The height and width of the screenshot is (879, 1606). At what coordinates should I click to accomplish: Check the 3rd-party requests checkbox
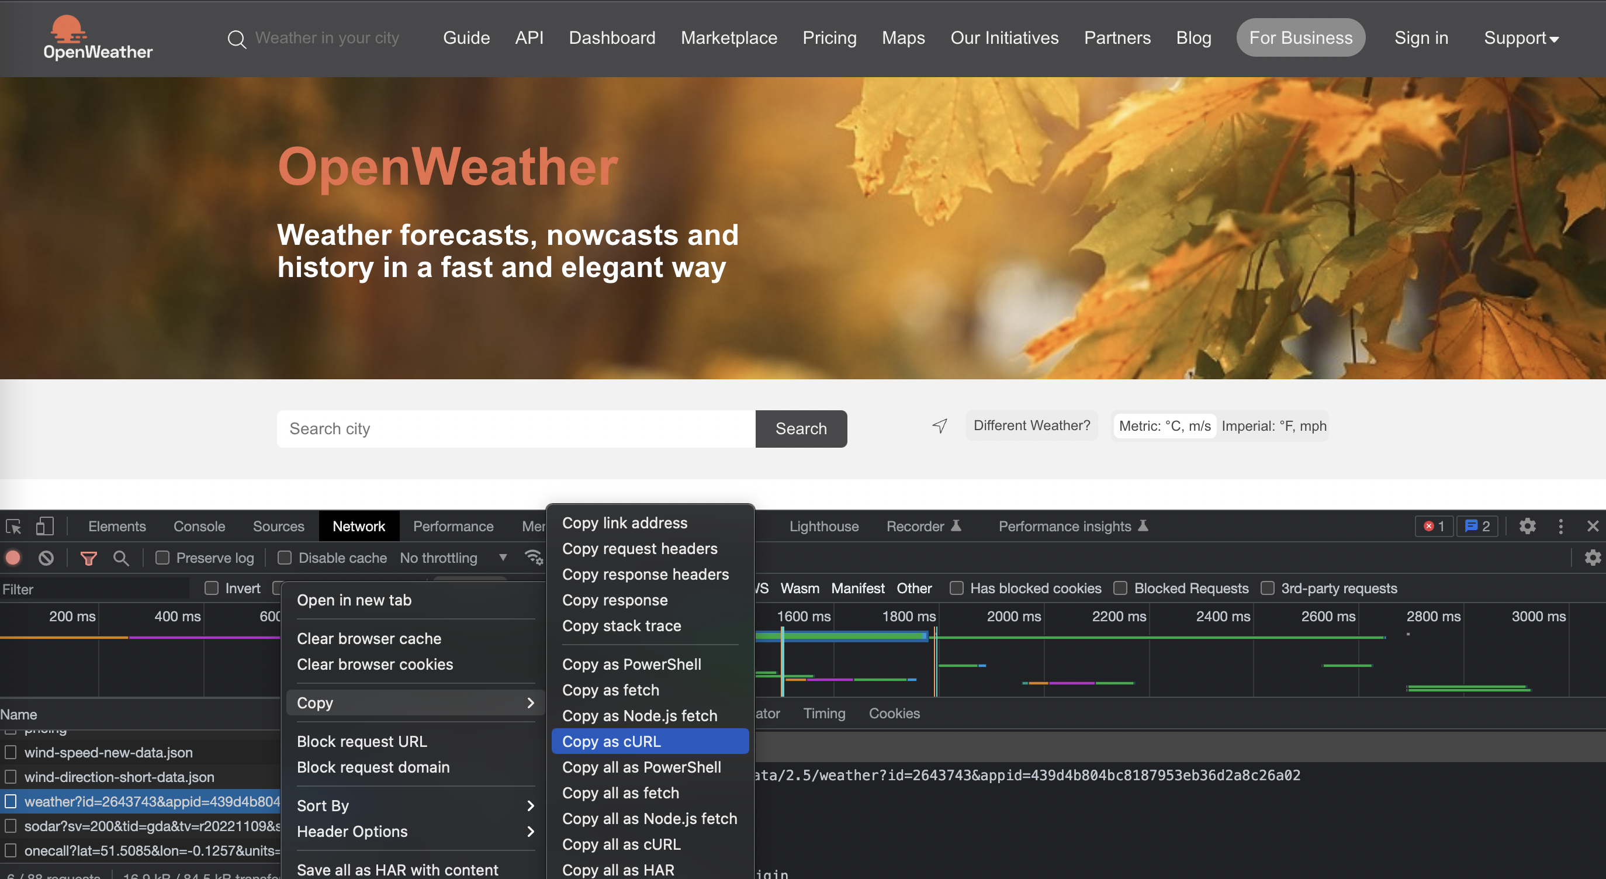(x=1268, y=589)
